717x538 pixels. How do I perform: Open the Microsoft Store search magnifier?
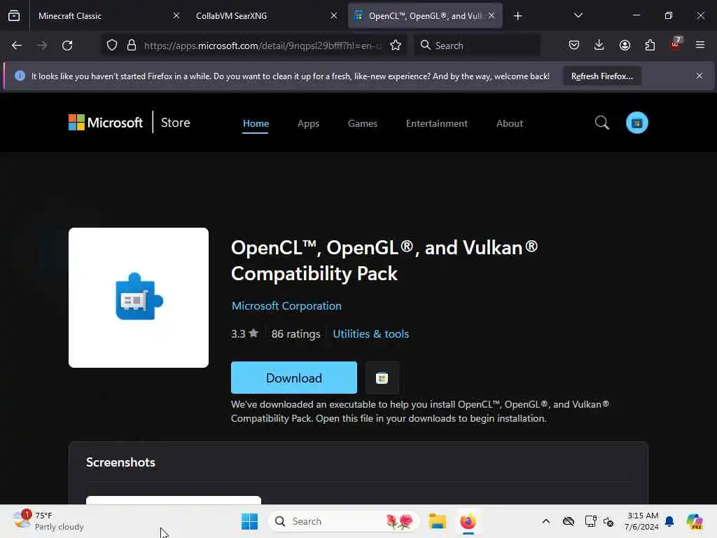pos(601,123)
